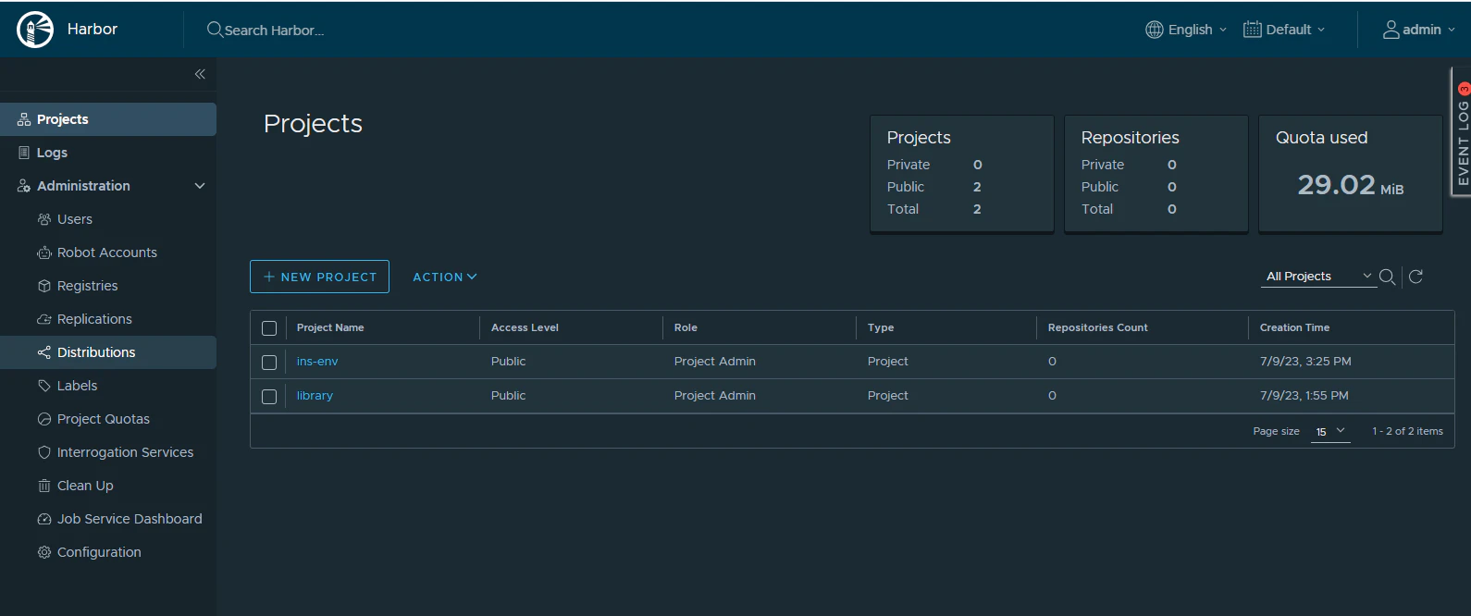This screenshot has height=616, width=1471.
Task: Collapse the Administration section chevron
Action: point(200,186)
